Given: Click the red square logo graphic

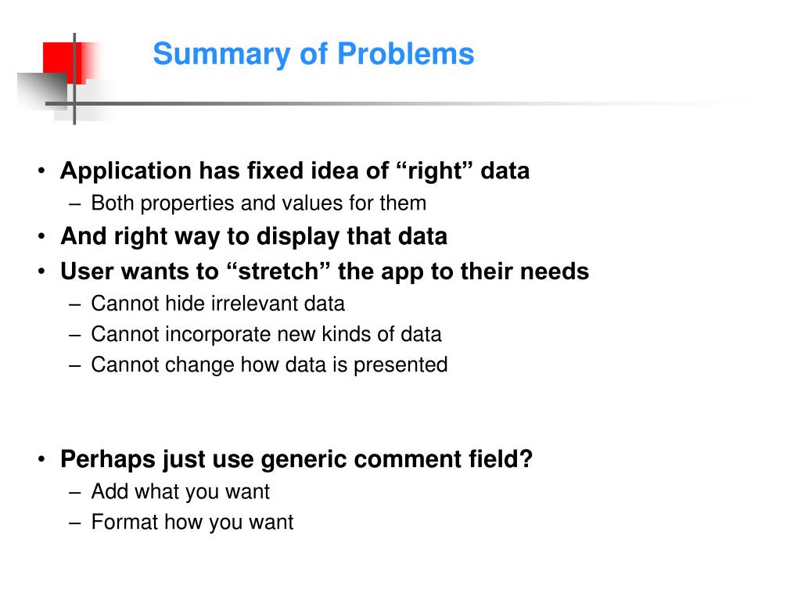Looking at the screenshot, I should tap(64, 63).
